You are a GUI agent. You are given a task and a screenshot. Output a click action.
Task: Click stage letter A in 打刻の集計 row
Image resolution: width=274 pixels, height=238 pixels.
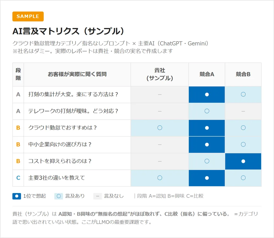point(18,94)
